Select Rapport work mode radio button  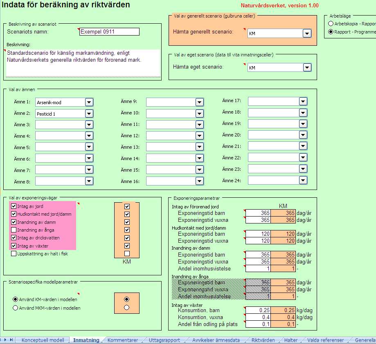click(331, 31)
